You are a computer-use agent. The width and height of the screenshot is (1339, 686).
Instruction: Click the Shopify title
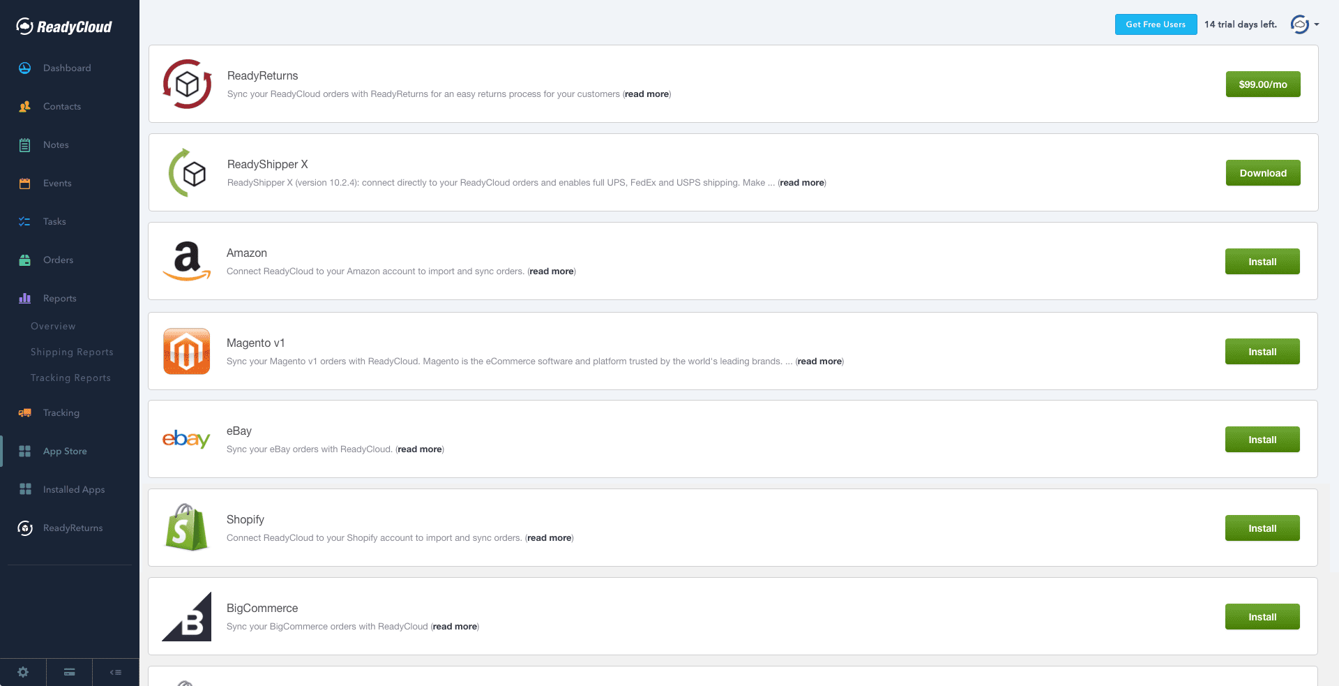tap(245, 519)
